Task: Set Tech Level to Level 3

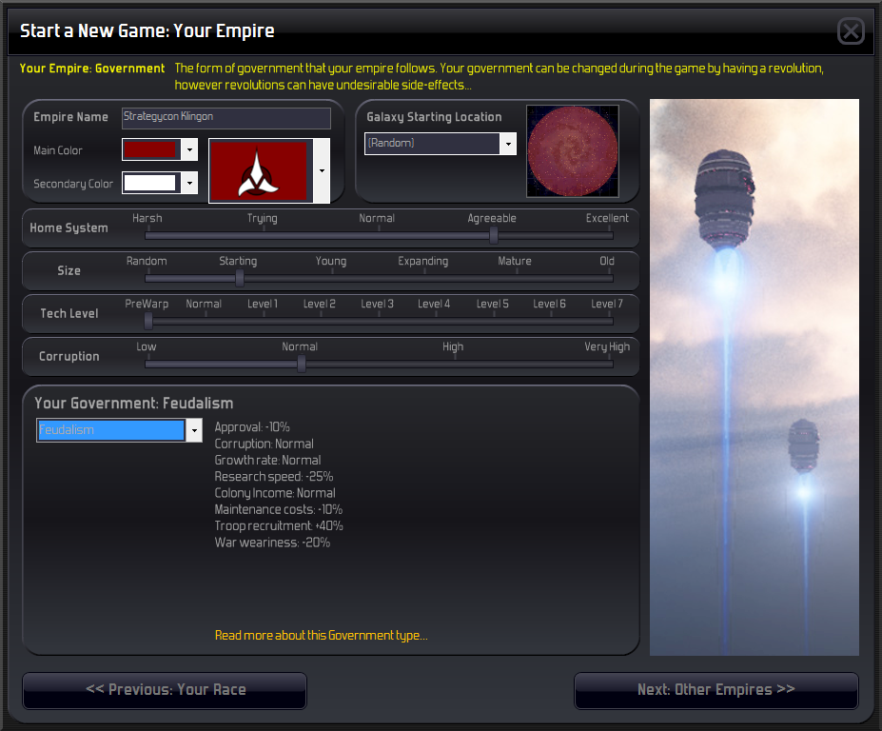Action: click(x=378, y=304)
